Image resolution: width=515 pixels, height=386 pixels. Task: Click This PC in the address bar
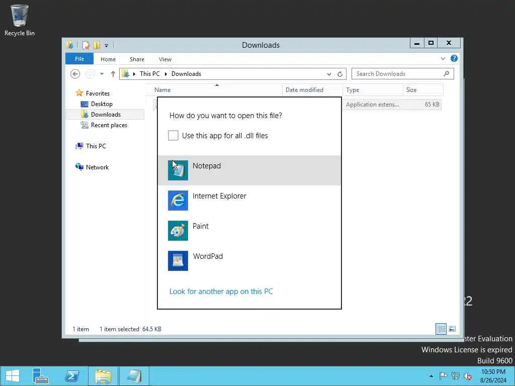click(x=149, y=74)
